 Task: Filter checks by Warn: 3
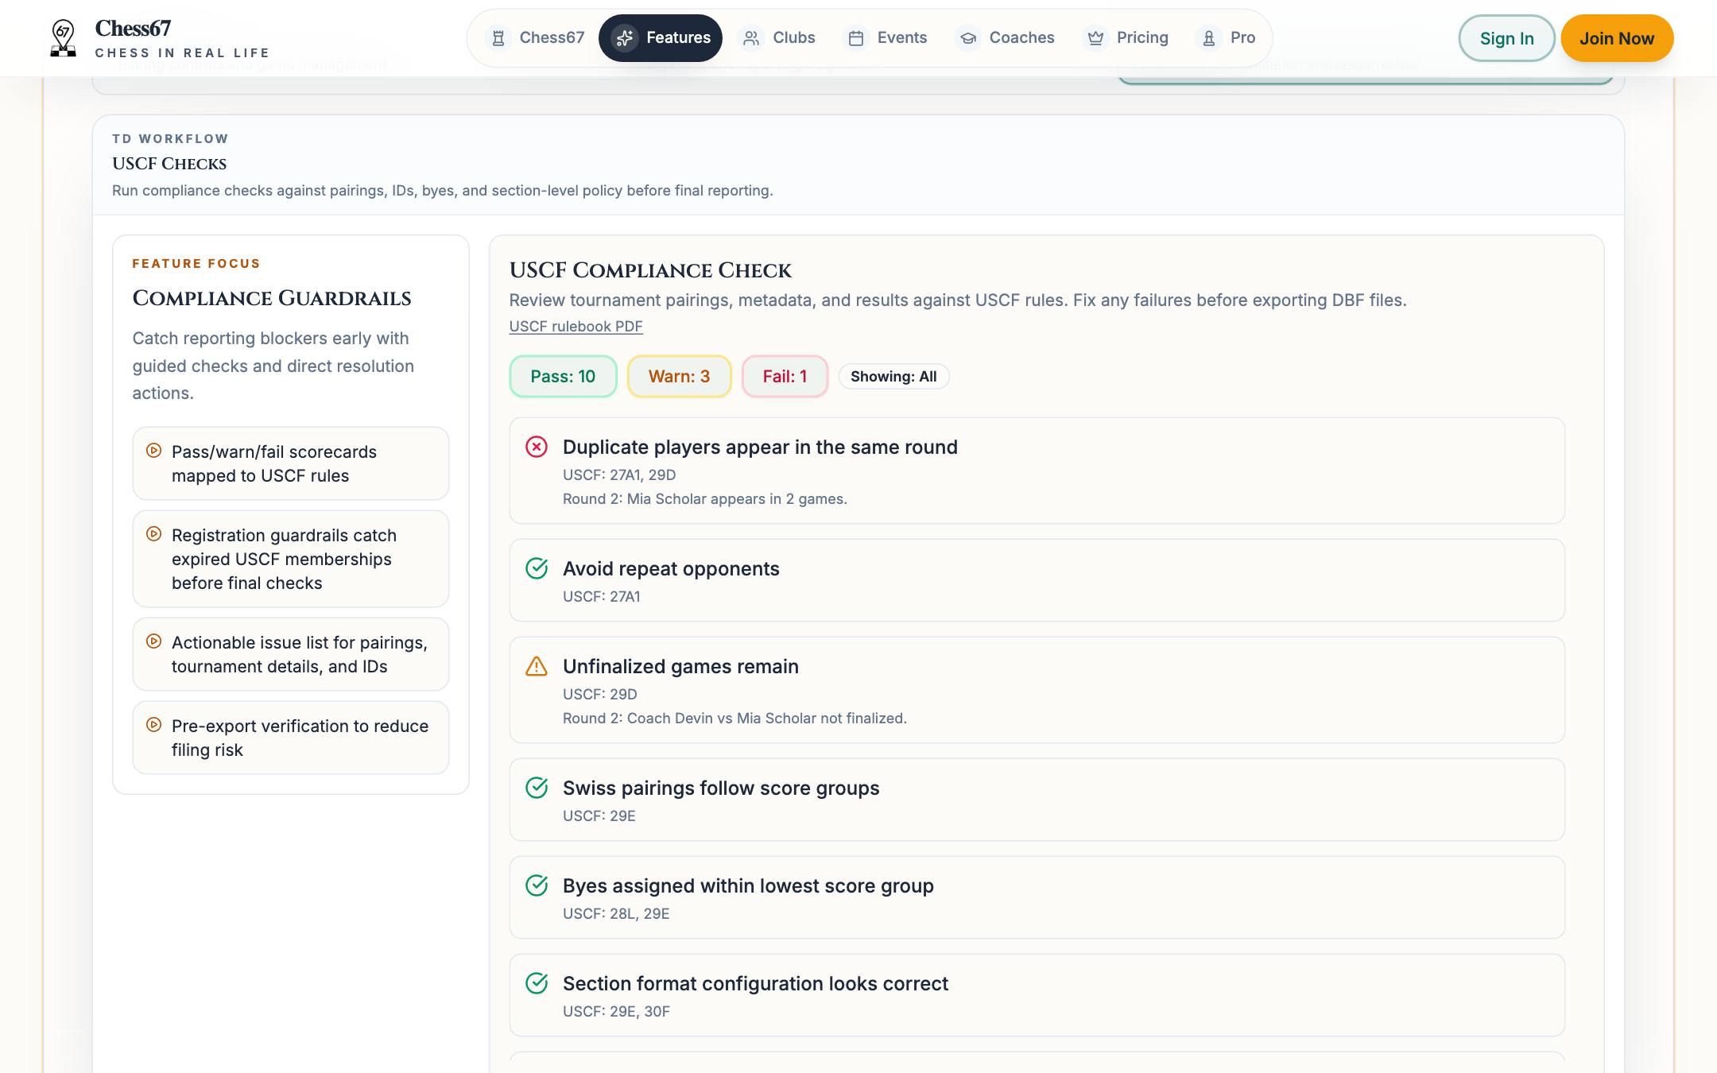(x=679, y=377)
